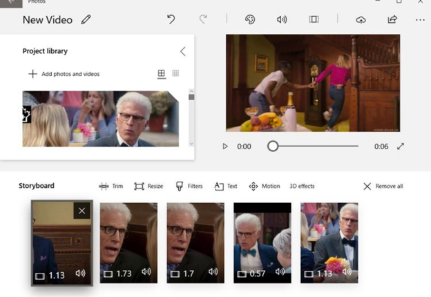Export or share the video
The image size is (431, 297).
[x=392, y=19]
